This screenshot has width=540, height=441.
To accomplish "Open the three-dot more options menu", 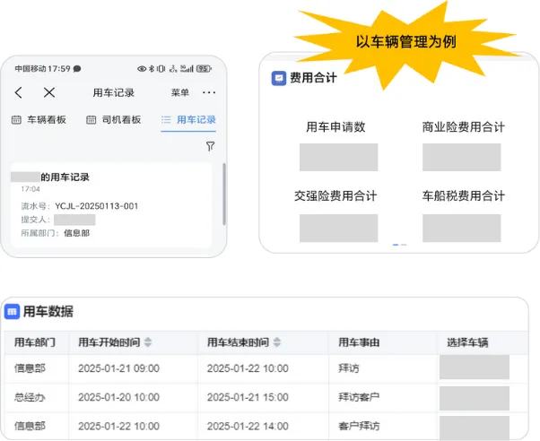I will pyautogui.click(x=209, y=92).
